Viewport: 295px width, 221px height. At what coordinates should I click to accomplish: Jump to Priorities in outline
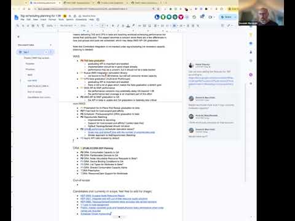click(30, 69)
